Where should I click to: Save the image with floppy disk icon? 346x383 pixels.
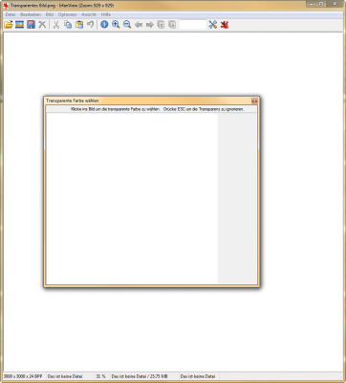pos(31,25)
